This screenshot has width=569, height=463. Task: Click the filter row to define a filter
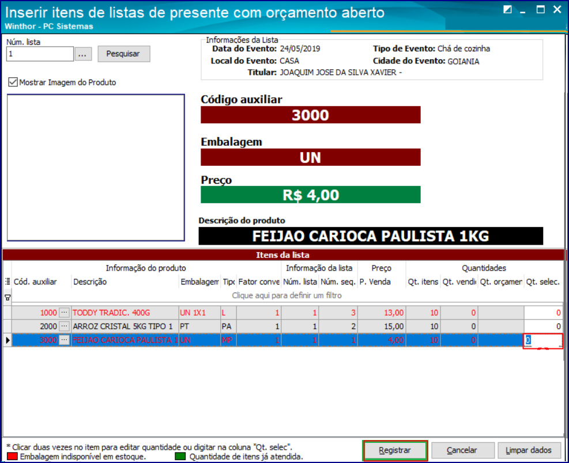287,295
